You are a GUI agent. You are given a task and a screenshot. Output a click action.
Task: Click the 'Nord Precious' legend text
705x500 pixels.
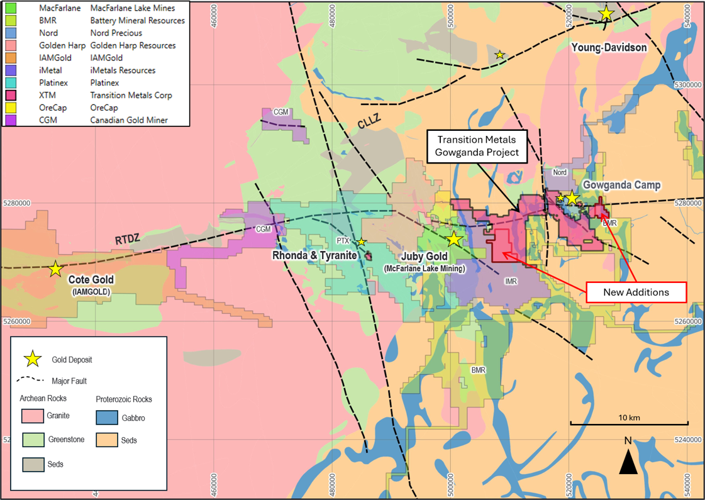tap(116, 33)
